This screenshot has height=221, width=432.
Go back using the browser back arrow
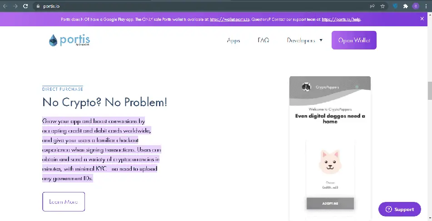coord(5,6)
